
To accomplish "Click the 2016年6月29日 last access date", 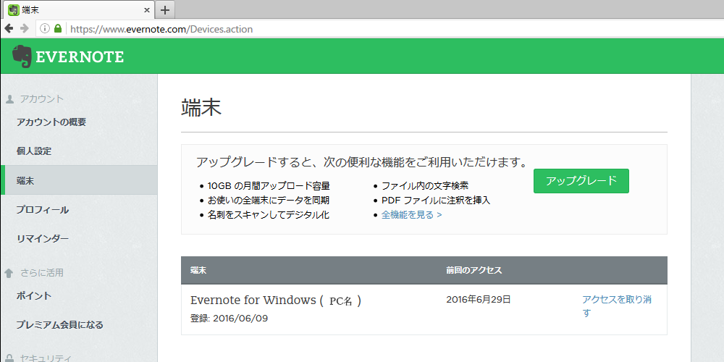I will (x=479, y=299).
